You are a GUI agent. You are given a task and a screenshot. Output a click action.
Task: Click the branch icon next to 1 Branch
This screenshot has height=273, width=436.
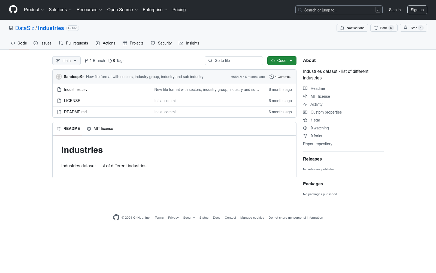[x=86, y=61]
